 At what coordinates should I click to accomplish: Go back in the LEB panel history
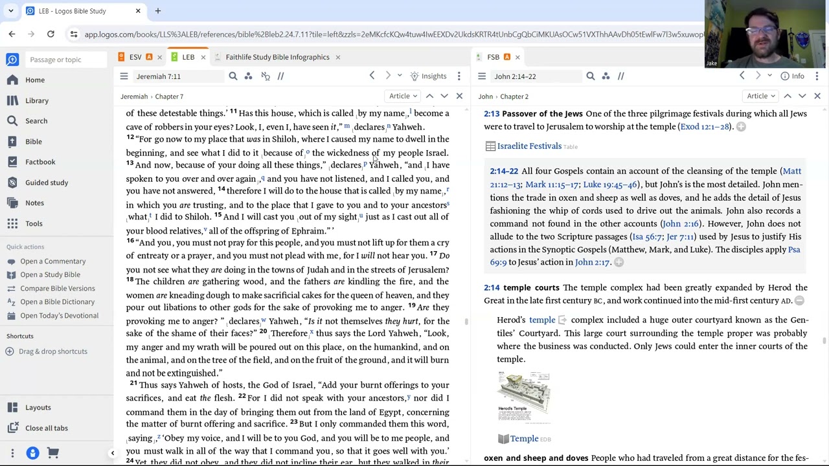(372, 76)
